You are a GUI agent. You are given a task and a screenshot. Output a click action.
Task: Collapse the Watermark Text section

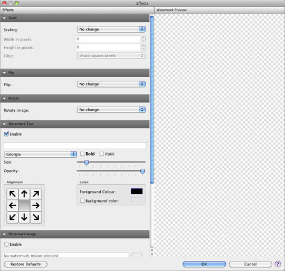point(4,124)
